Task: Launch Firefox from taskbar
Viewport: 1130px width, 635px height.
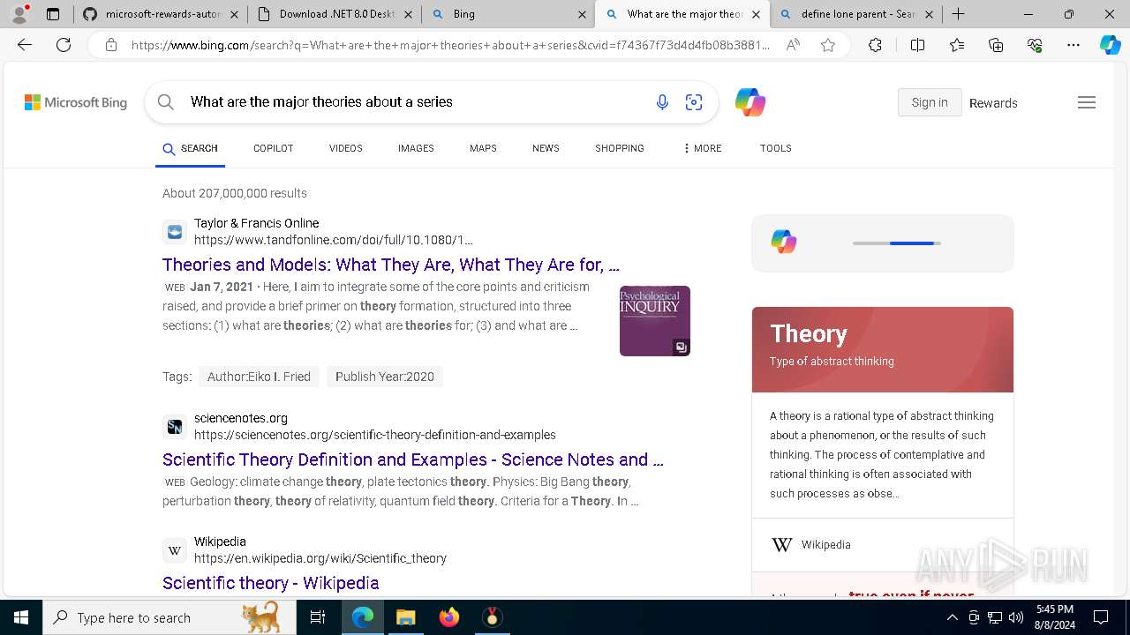Action: pos(449,617)
